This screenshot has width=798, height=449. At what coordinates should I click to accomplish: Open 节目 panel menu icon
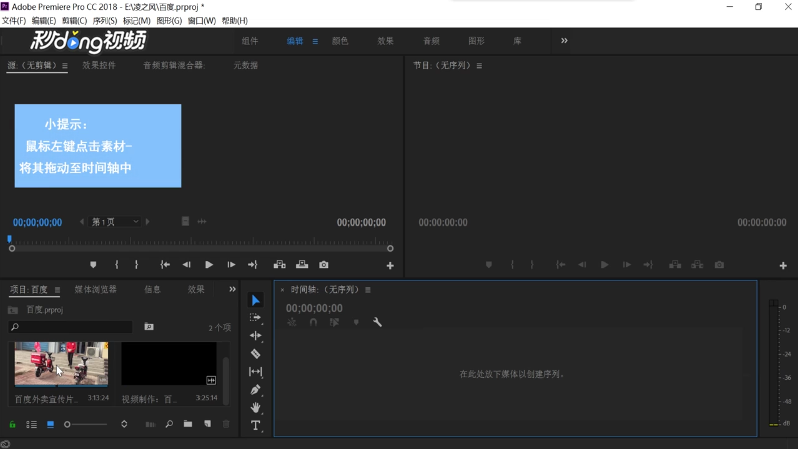pyautogui.click(x=479, y=66)
